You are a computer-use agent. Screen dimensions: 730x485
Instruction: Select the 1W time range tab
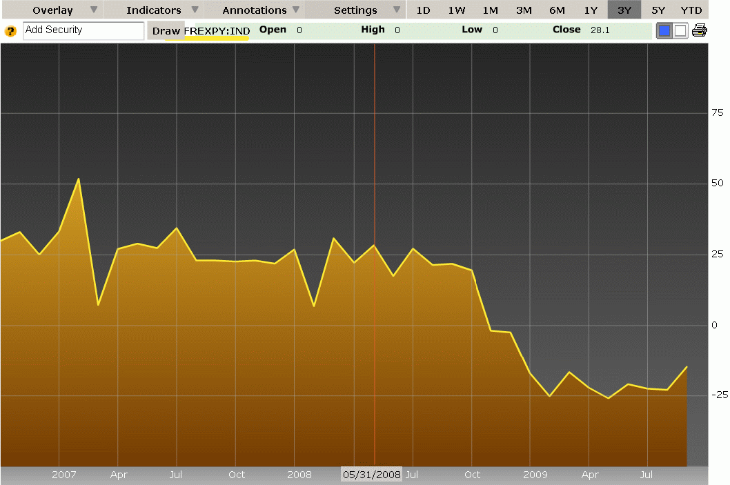point(456,10)
